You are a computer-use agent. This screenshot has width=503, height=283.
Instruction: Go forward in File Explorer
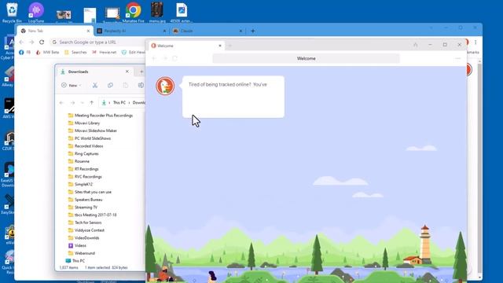[72, 103]
